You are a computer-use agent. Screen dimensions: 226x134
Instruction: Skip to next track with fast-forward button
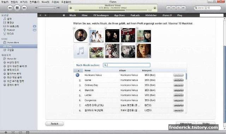click(x=24, y=8)
